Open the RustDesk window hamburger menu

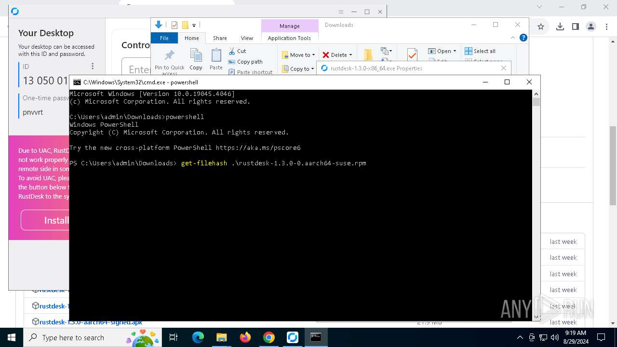click(341, 12)
